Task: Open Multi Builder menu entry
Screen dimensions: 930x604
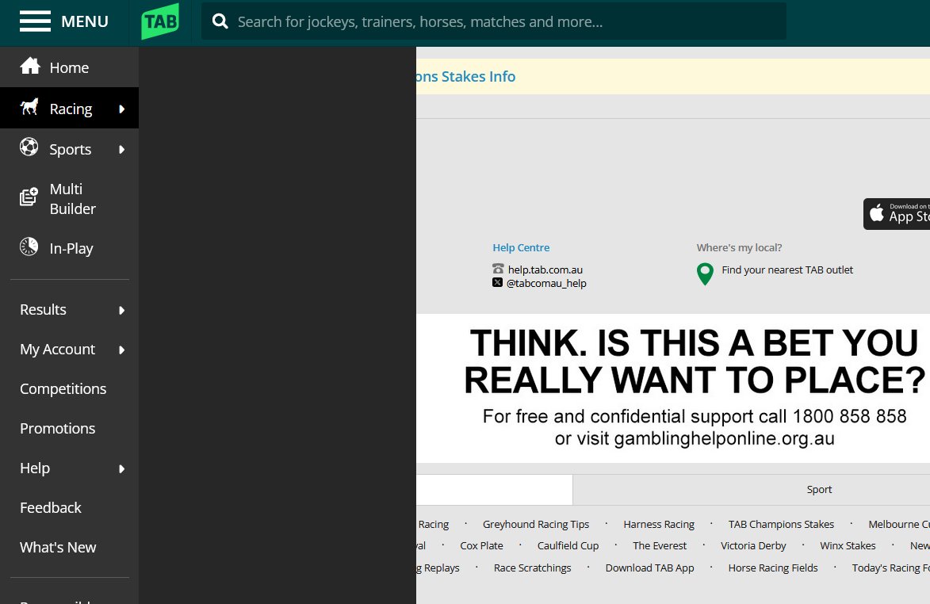Action: pyautogui.click(x=70, y=199)
